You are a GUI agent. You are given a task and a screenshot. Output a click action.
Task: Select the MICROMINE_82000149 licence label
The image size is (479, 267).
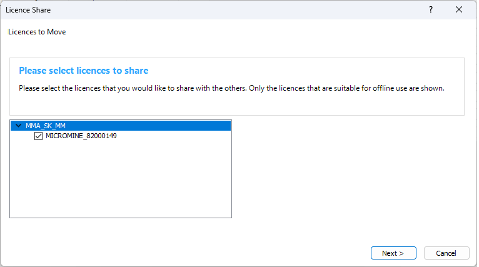click(81, 136)
